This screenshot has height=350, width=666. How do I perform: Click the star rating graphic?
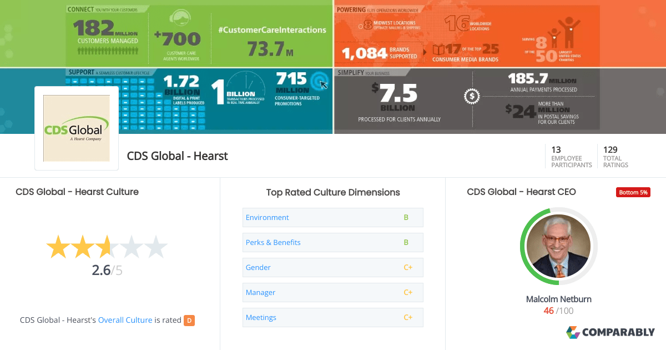[107, 247]
